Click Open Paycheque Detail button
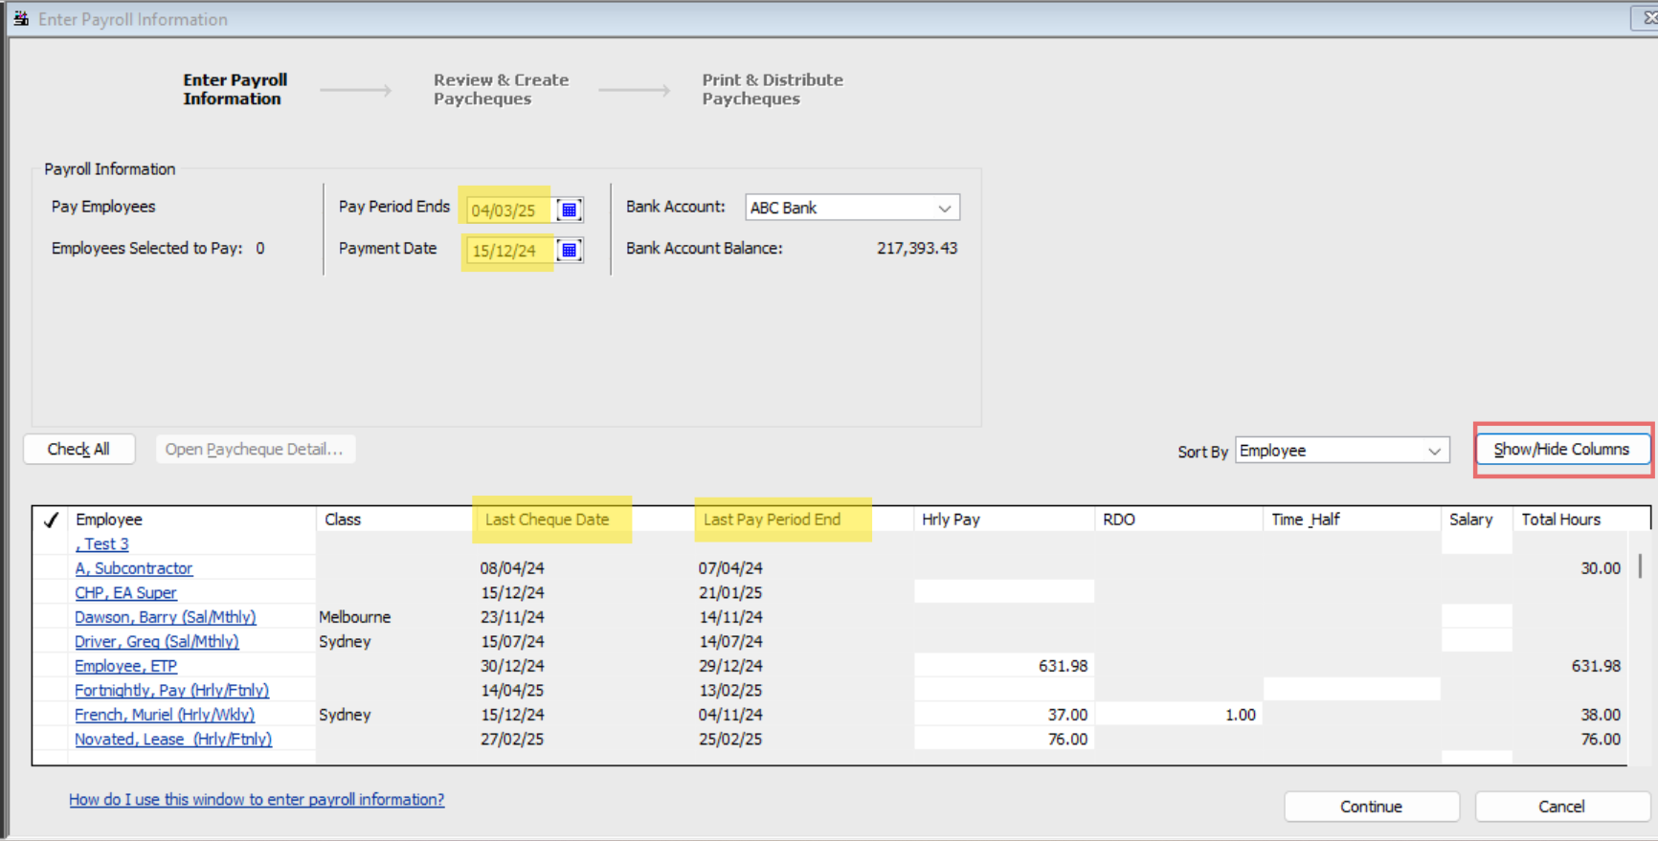This screenshot has width=1658, height=841. pos(255,449)
